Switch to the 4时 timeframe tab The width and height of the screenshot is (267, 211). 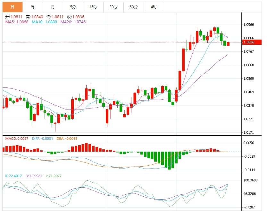[x=154, y=7]
